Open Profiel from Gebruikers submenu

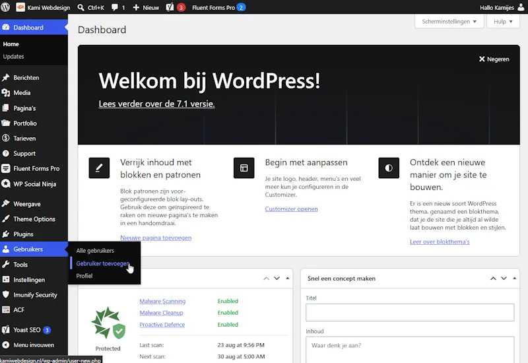point(84,276)
